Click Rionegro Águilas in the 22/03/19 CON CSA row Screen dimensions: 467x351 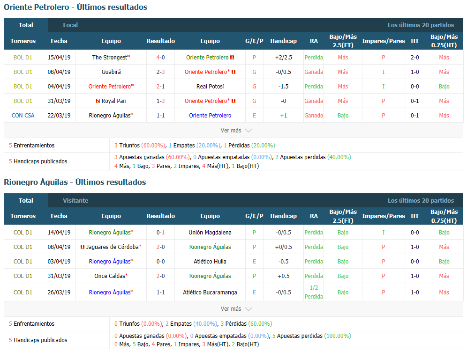pos(110,116)
